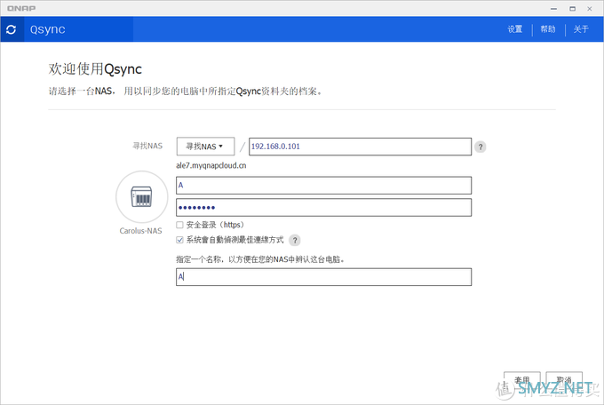The width and height of the screenshot is (604, 405).
Task: Click the Carolus-NAS device icon
Action: (141, 196)
